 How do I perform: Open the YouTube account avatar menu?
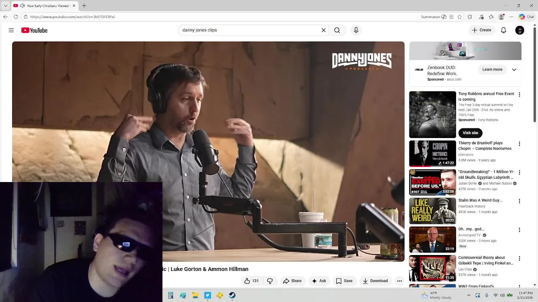click(520, 30)
